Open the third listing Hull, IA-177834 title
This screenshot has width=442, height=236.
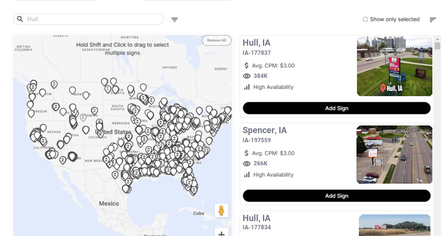pyautogui.click(x=257, y=218)
